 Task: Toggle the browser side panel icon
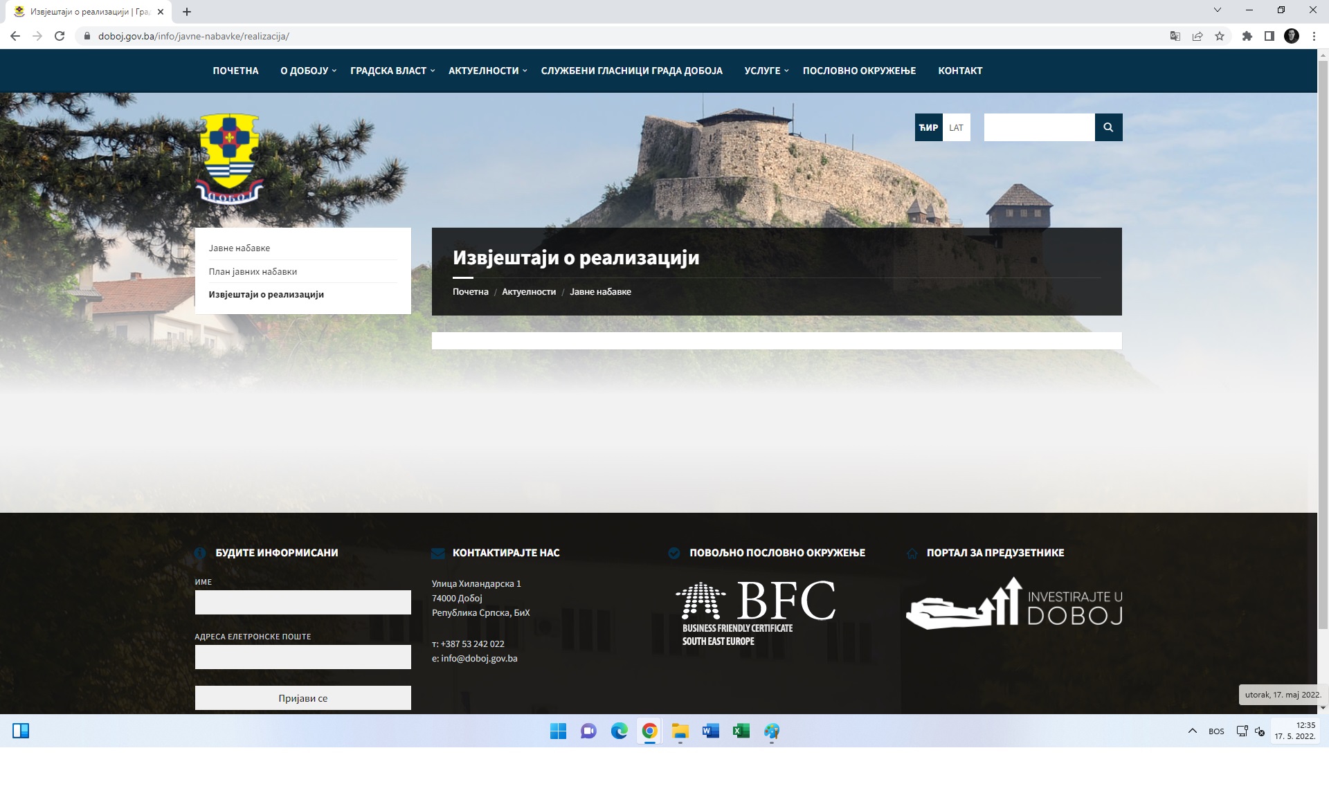[x=1269, y=36]
